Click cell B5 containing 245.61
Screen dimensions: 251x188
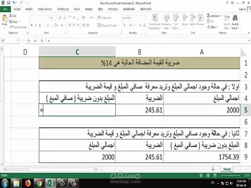(140, 110)
